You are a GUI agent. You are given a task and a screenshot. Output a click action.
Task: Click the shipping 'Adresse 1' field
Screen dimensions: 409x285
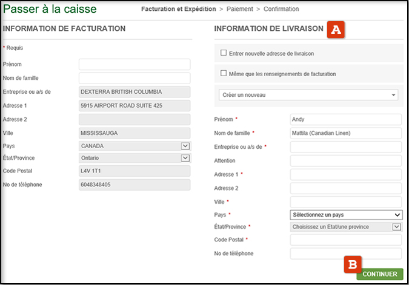(346, 174)
